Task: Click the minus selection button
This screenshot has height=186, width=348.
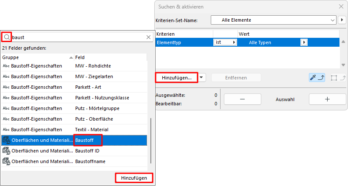Action: click(x=242, y=99)
